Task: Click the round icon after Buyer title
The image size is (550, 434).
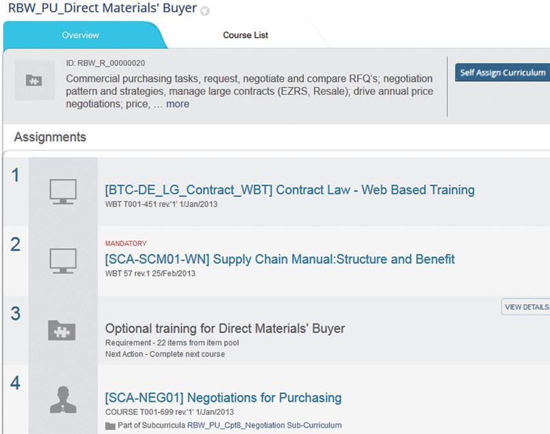Action: point(205,11)
